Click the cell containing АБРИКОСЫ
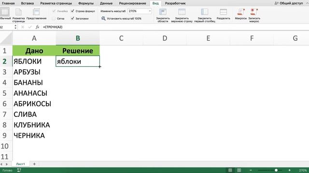This screenshot has height=173, width=309. click(x=34, y=104)
